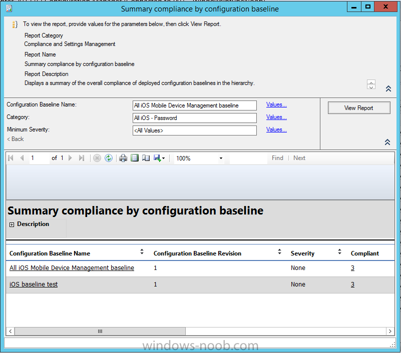
Task: Click the horizontal scrollbar thumb
Action: 100,331
